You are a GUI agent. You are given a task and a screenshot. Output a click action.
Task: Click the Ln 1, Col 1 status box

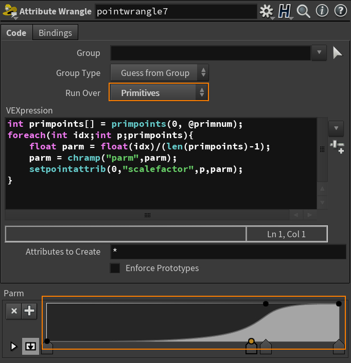point(287,234)
